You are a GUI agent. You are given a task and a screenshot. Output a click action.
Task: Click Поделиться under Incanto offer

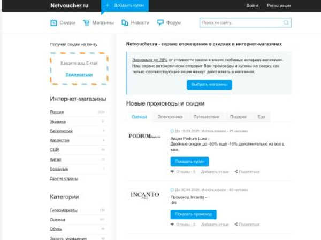tap(249, 225)
